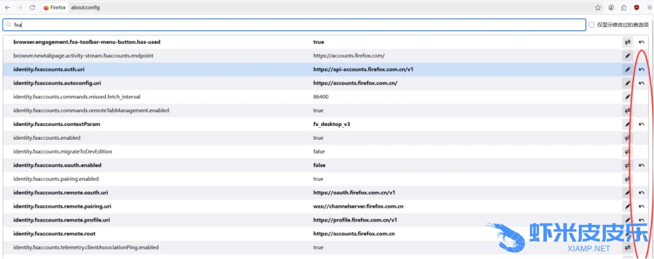Toggle telemetry.clientAssociationPing.enabled preference
The image size is (654, 259).
pos(627,247)
